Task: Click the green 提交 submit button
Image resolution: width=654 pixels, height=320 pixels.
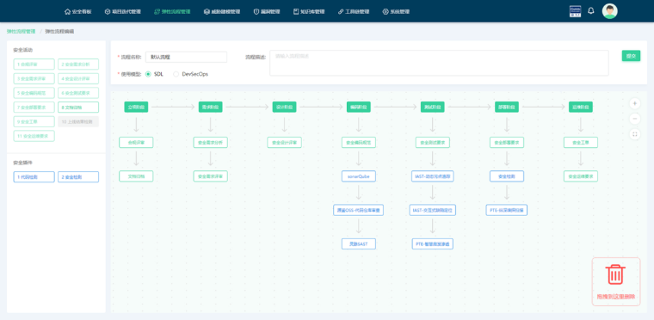Action: click(631, 56)
